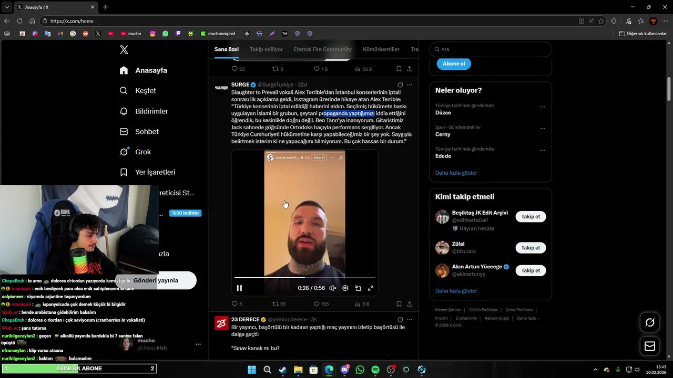Open more options for 23 DERECE post
Viewport: 673px width, 378px height.
click(x=410, y=320)
